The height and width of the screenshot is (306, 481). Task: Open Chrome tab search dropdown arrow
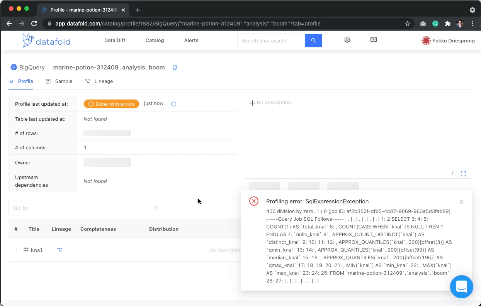[x=472, y=10]
